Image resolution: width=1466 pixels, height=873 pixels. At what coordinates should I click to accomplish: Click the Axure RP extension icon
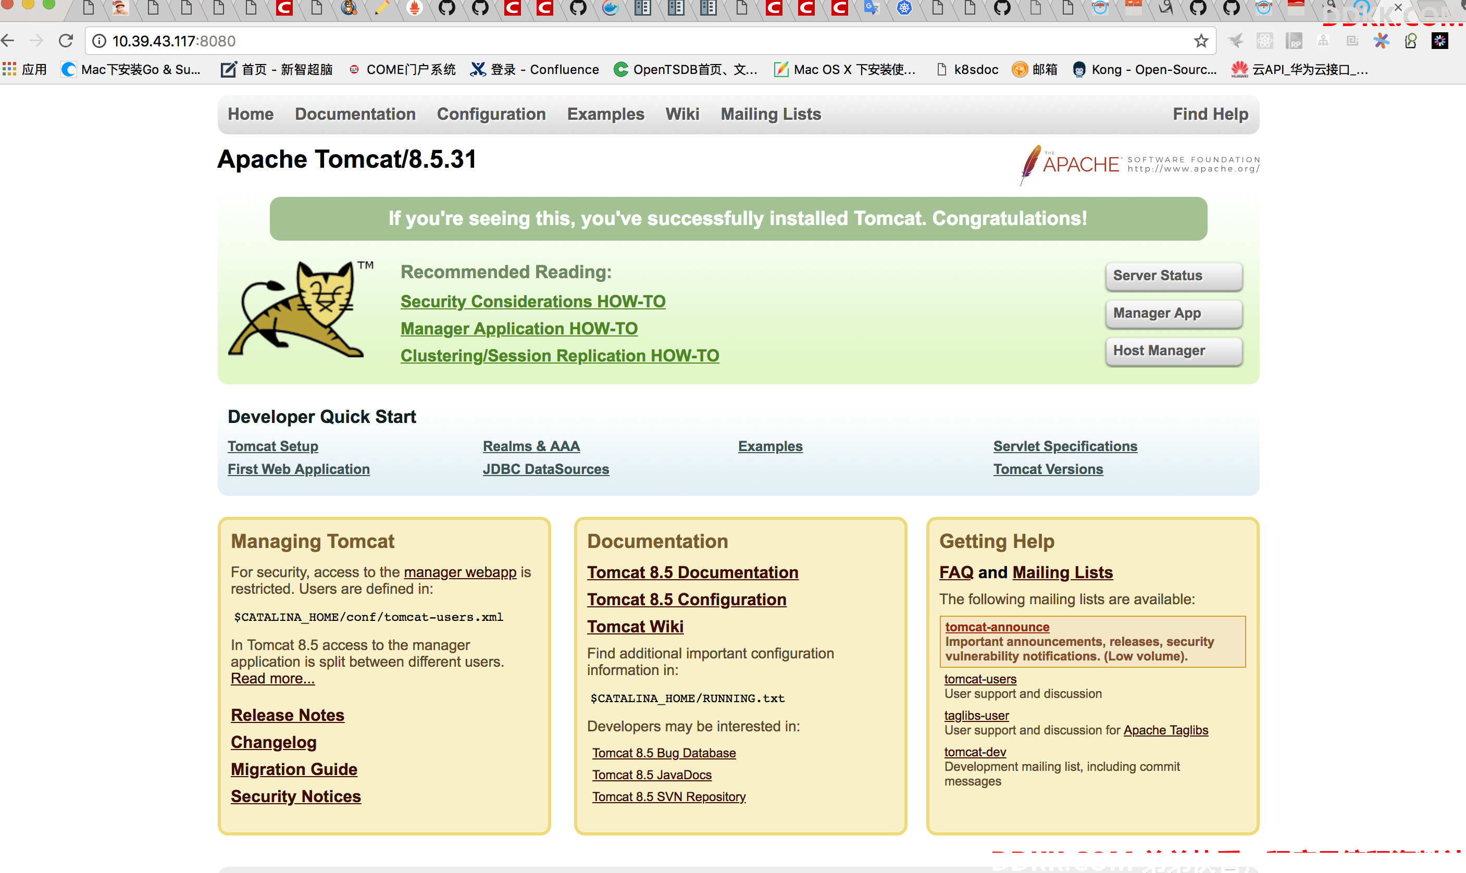click(1294, 41)
